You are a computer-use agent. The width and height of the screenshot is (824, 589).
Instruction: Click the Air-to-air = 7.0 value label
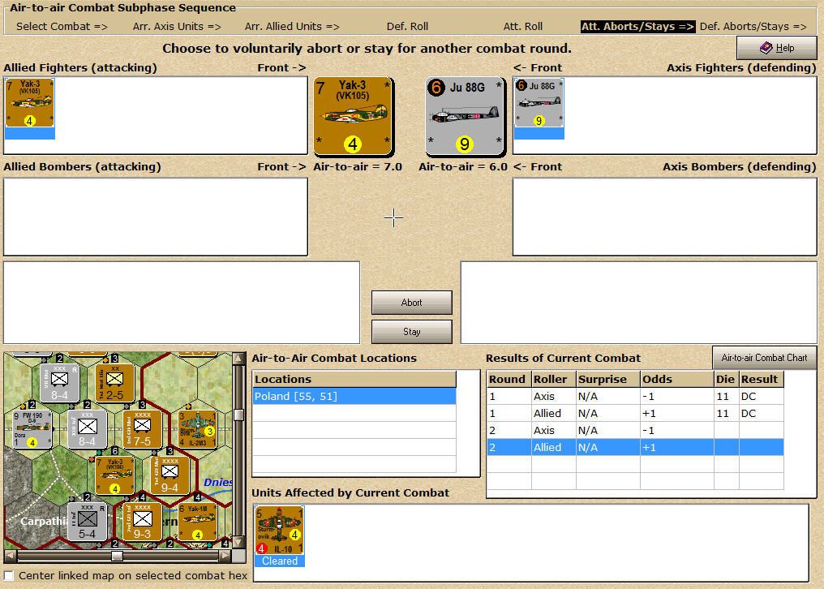[x=358, y=166]
